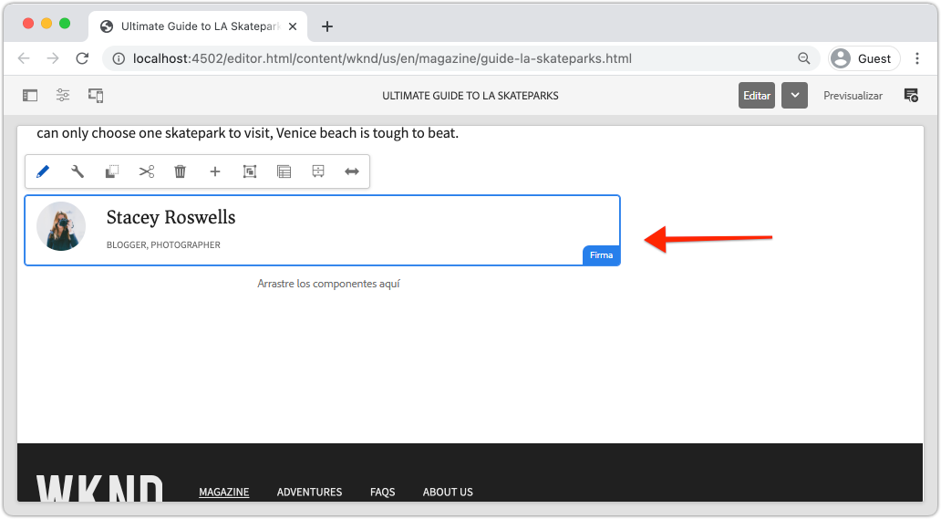This screenshot has height=519, width=941.
Task: Switch to Previsualizar mode
Action: (853, 96)
